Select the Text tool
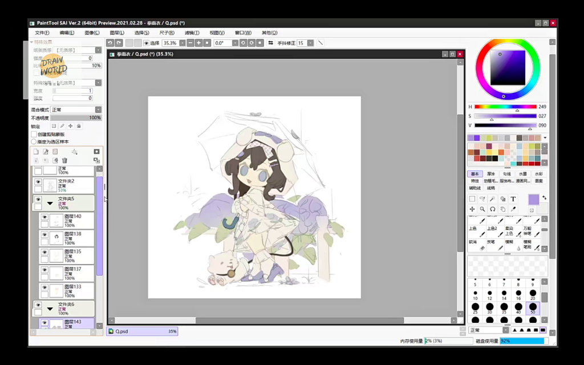The width and height of the screenshot is (584, 365). coord(513,199)
